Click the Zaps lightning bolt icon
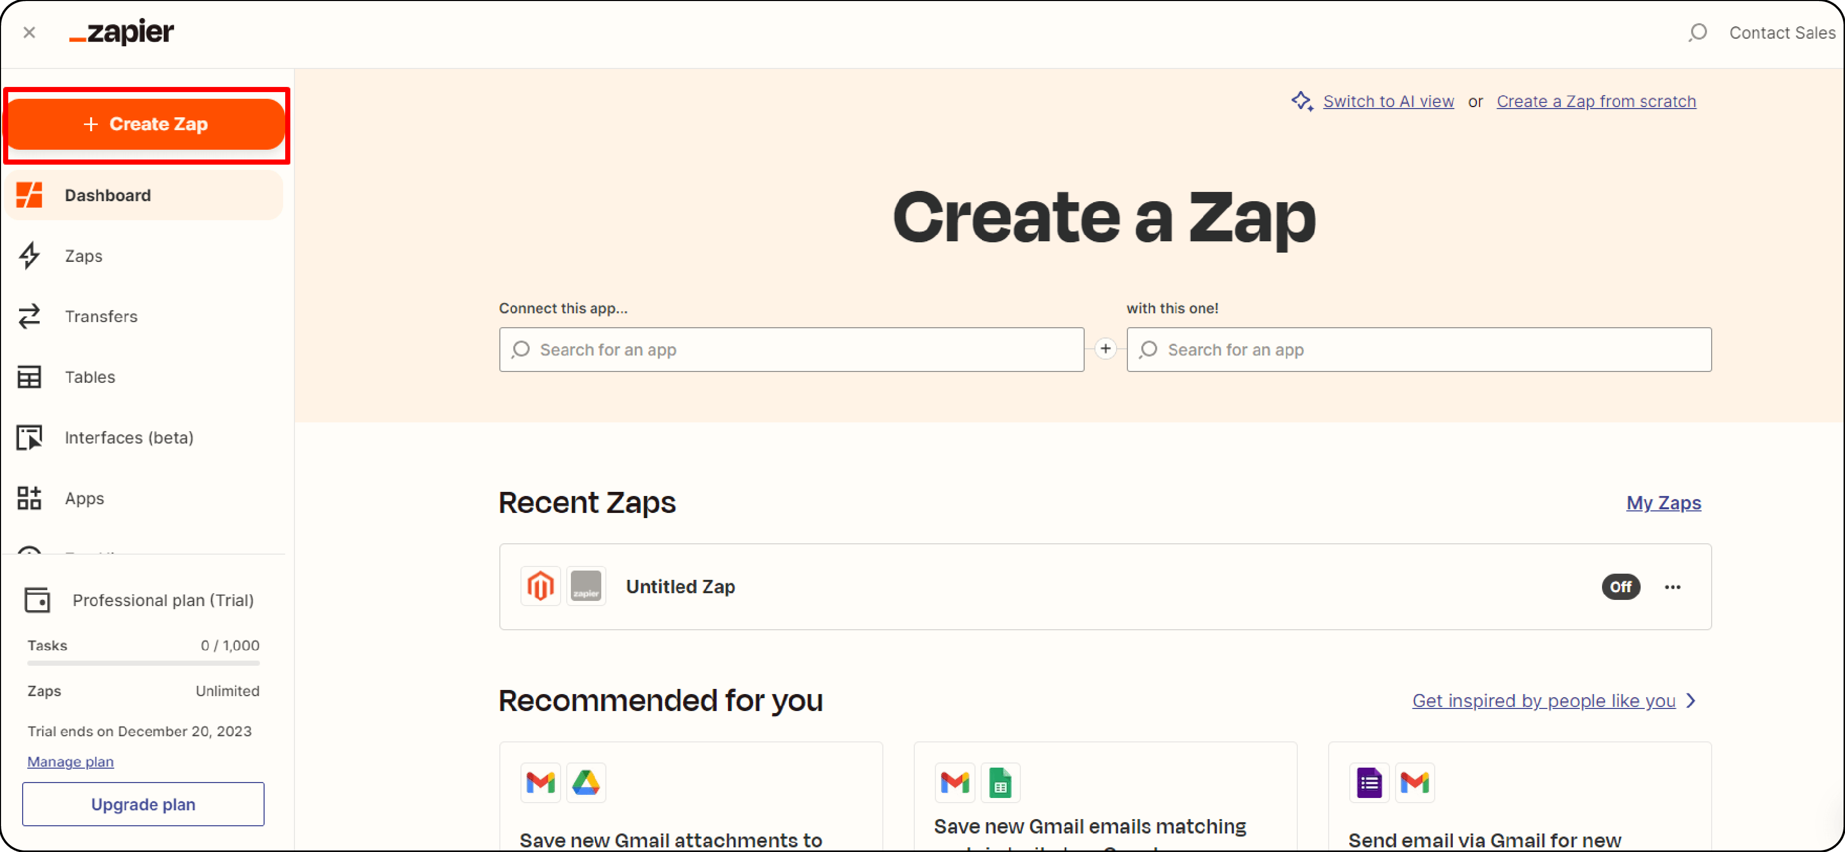 [29, 256]
